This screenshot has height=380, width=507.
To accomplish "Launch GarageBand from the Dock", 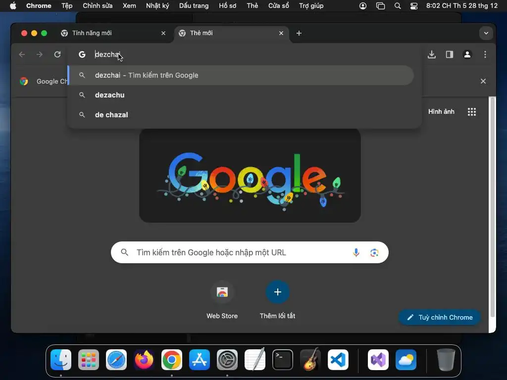I will (310, 360).
